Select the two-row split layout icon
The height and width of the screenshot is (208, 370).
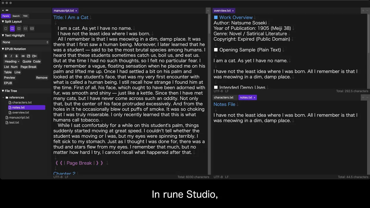tap(25, 29)
